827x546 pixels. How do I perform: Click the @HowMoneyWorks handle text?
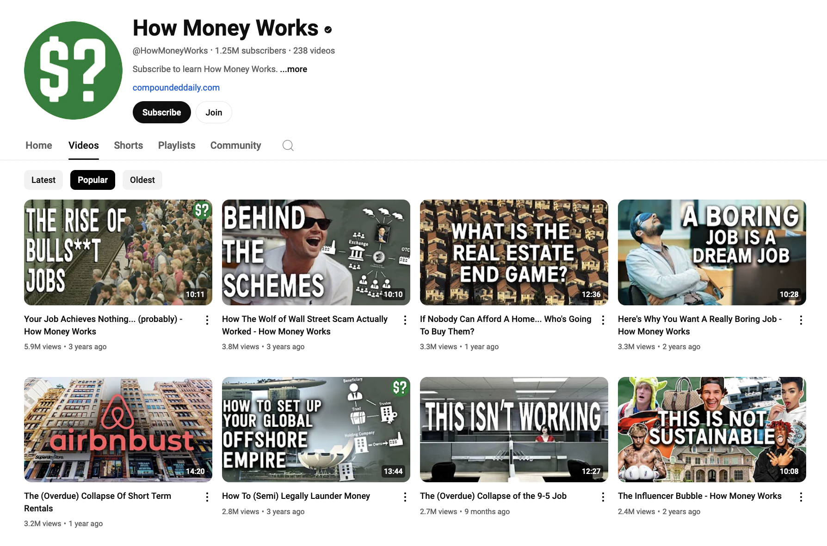point(170,51)
